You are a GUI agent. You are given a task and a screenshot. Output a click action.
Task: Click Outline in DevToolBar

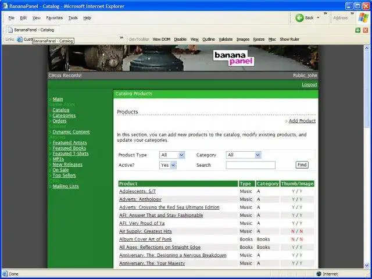[208, 40]
